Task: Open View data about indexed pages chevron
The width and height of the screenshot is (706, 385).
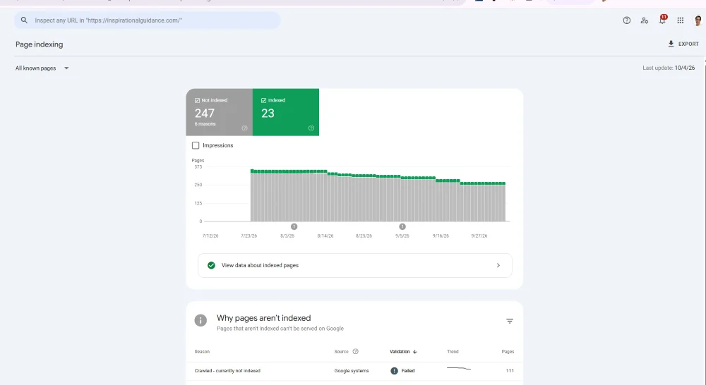Action: coord(498,265)
